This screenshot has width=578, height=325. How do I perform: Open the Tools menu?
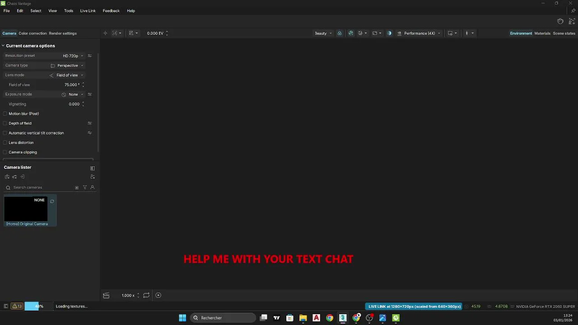tap(69, 11)
